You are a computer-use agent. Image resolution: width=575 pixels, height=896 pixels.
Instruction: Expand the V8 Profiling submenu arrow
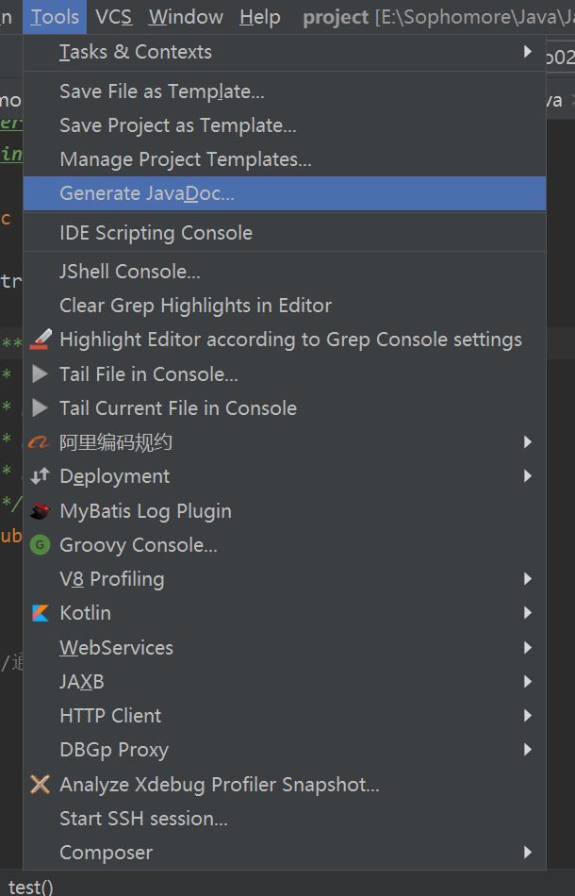528,579
